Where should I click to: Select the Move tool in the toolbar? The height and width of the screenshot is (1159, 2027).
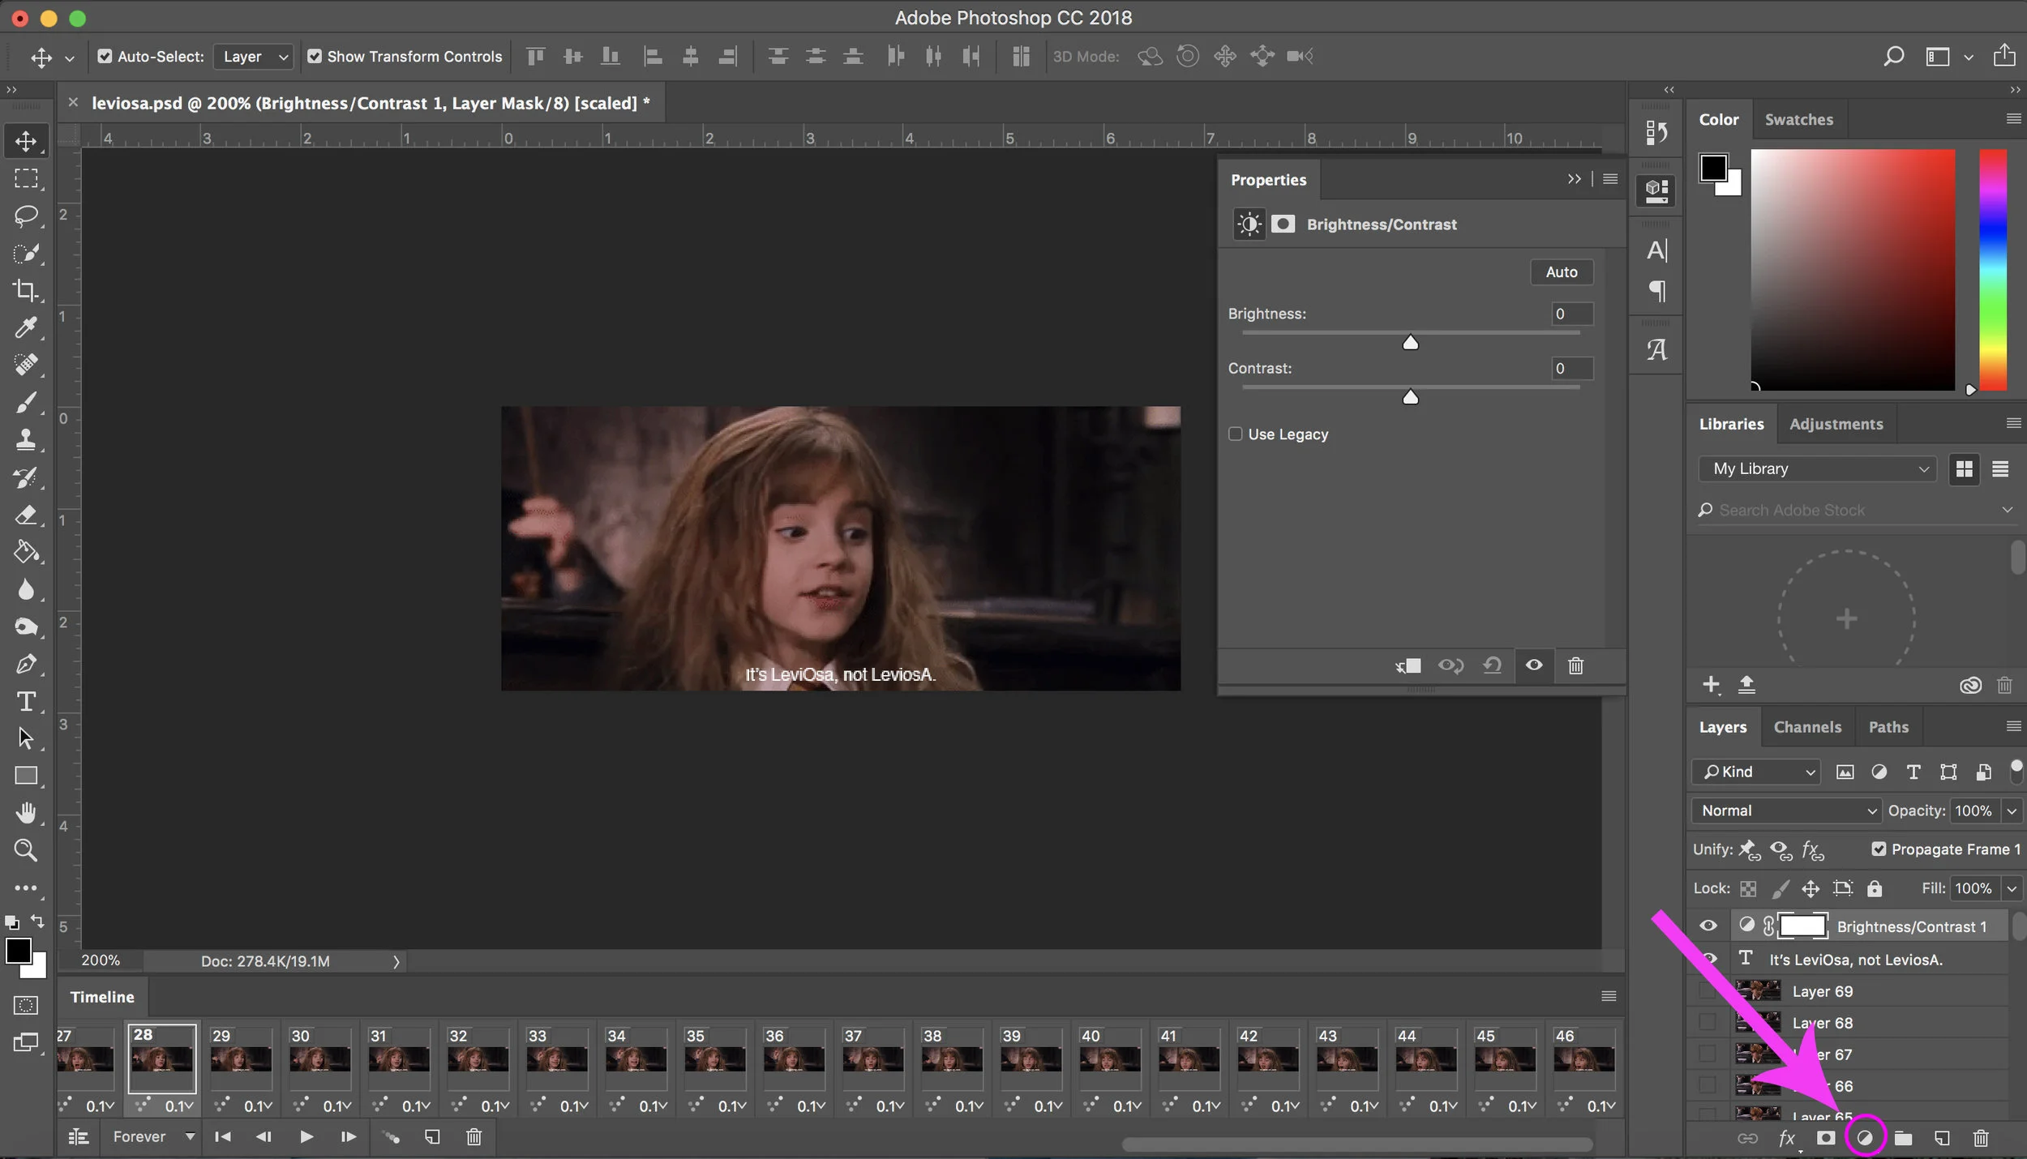(x=26, y=141)
